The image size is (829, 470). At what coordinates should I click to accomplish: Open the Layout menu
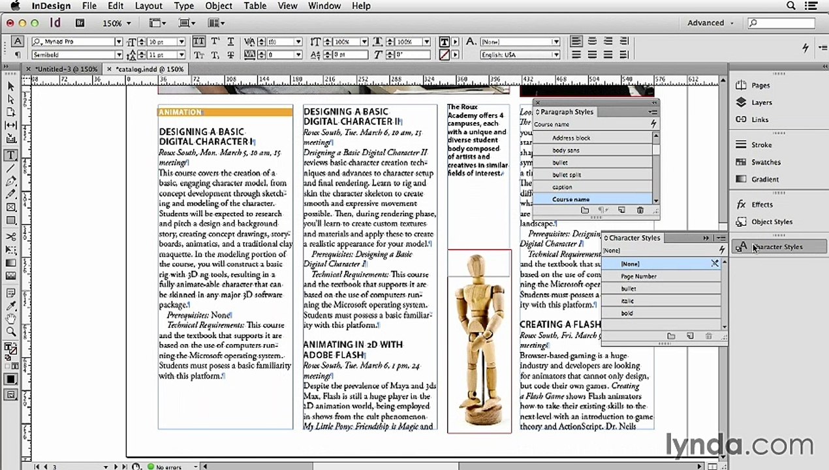click(148, 6)
